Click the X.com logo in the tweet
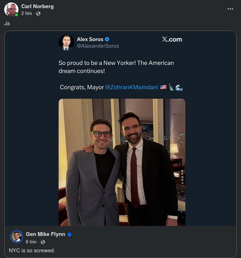The width and height of the screenshot is (241, 258). [172, 39]
